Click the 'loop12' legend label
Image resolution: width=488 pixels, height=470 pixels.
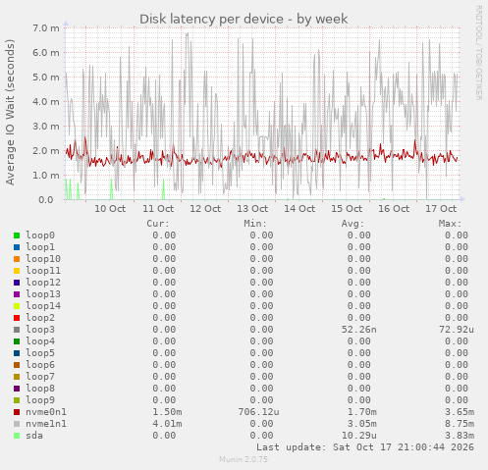coord(43,283)
